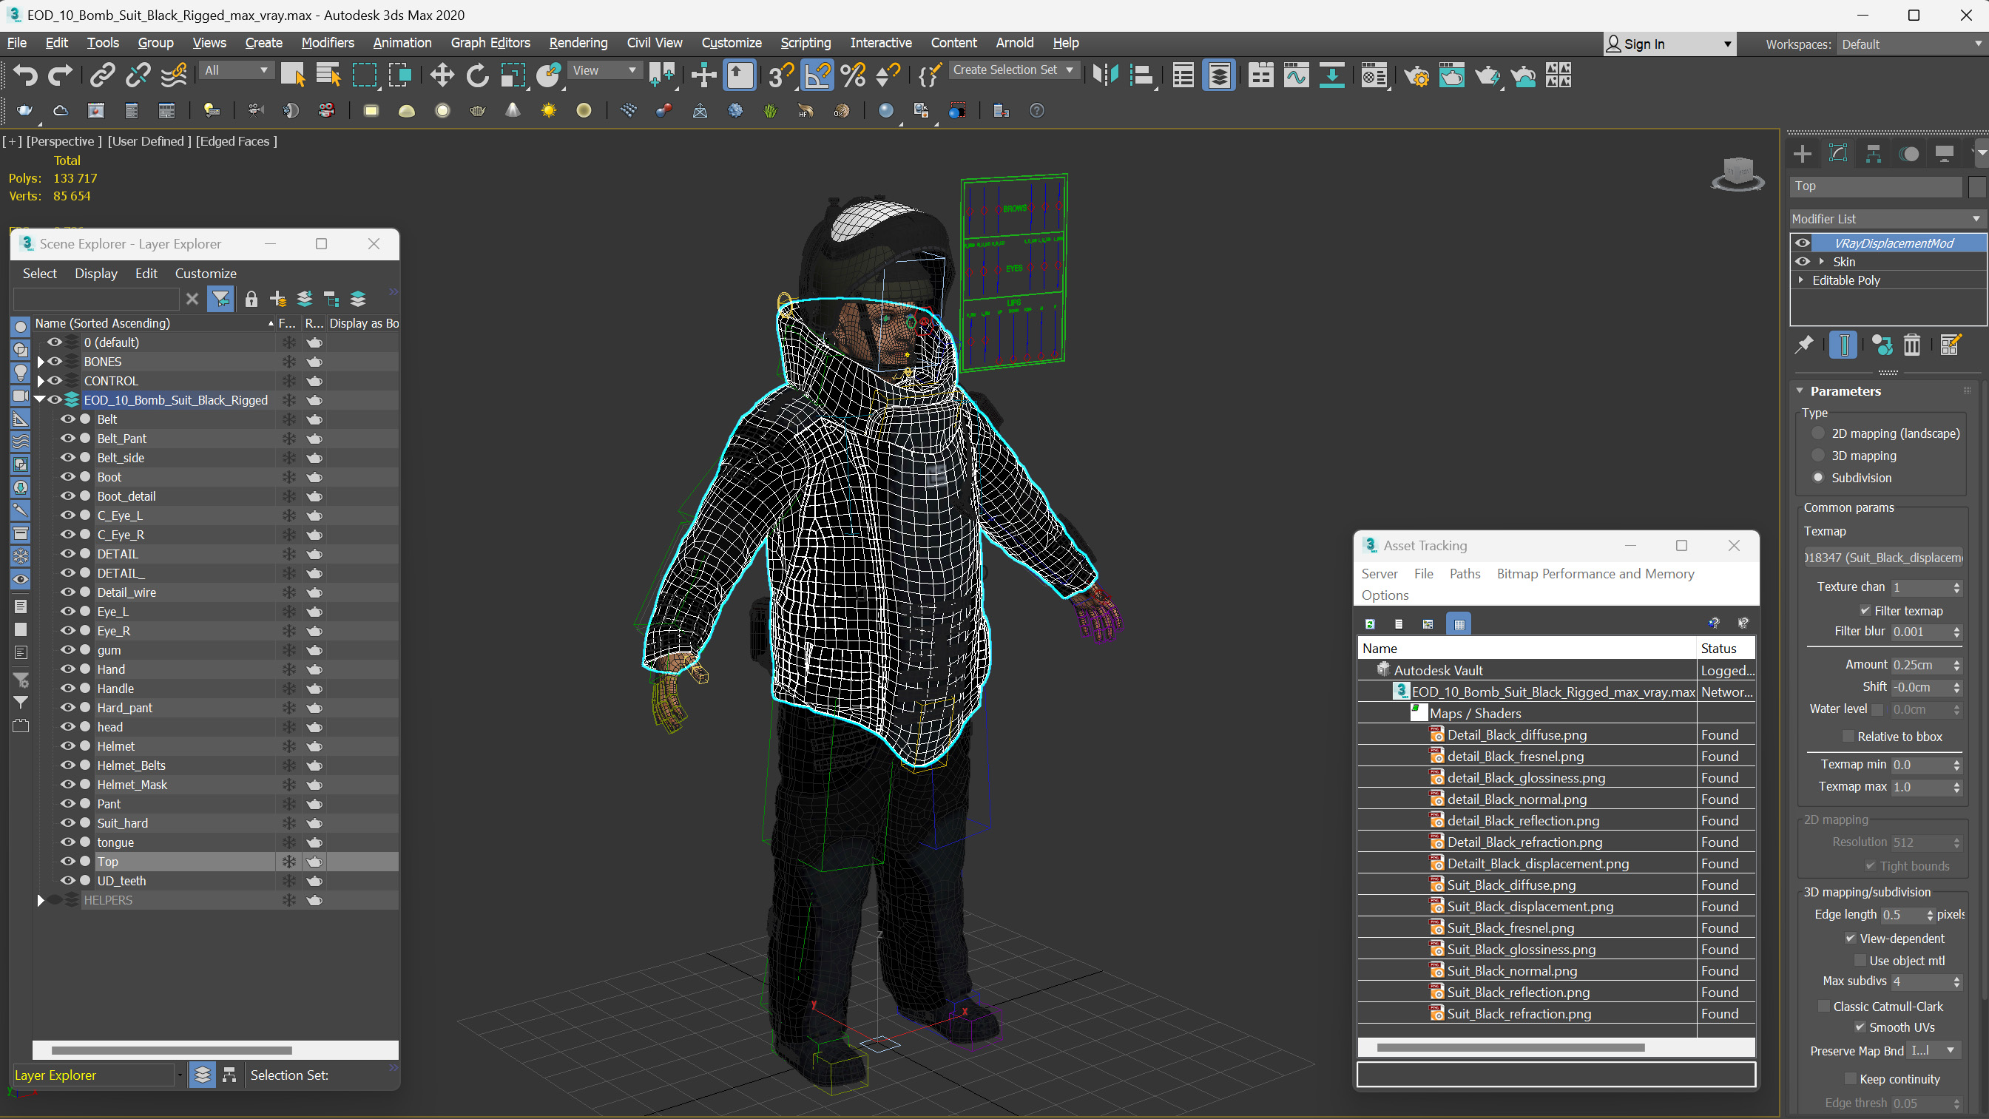Image resolution: width=1989 pixels, height=1119 pixels.
Task: Click the Redo arrow in main toolbar
Action: pyautogui.click(x=60, y=75)
